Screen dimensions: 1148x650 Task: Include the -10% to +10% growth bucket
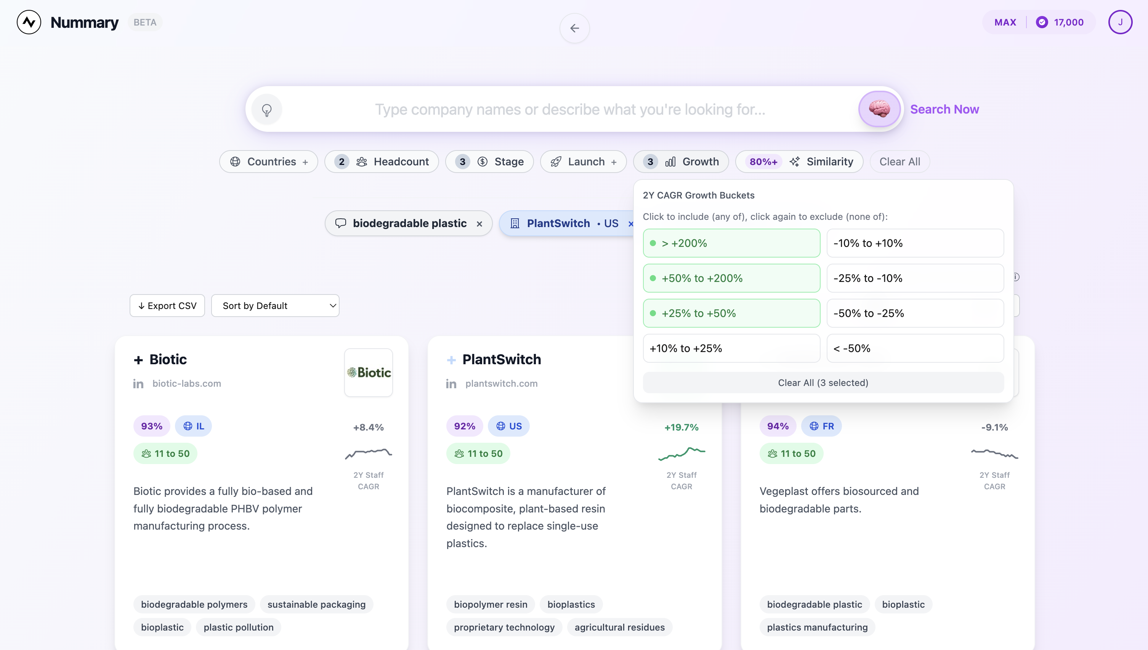(916, 243)
